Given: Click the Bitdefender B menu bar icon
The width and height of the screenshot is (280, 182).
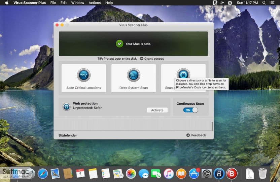Looking at the screenshot, I should (230, 3).
